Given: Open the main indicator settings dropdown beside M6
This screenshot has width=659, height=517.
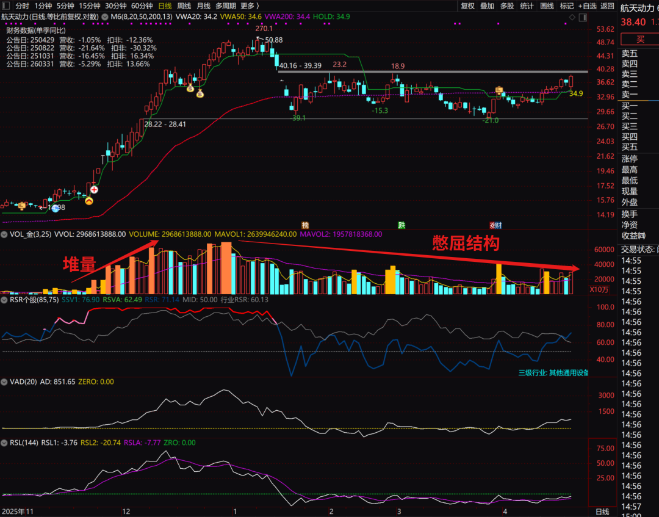Looking at the screenshot, I should [x=105, y=17].
